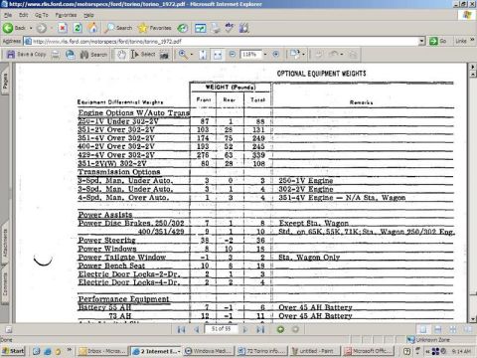Screen dimensions: 477x358
Task: Open the Adobe Search binoculars tool
Action: (93, 55)
